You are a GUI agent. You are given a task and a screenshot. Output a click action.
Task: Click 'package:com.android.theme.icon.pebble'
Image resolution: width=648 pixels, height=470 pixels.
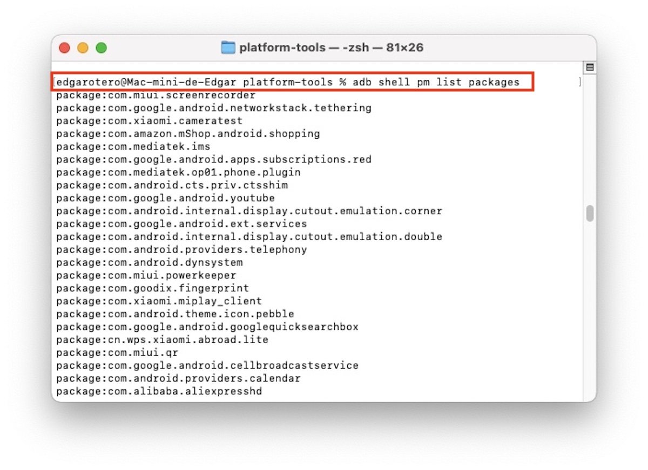pos(175,314)
